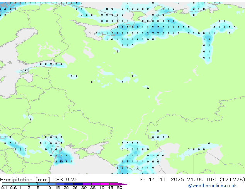Screen dimensions: 245x189
Task: Click the legend label '20'
Action: click(66, 187)
